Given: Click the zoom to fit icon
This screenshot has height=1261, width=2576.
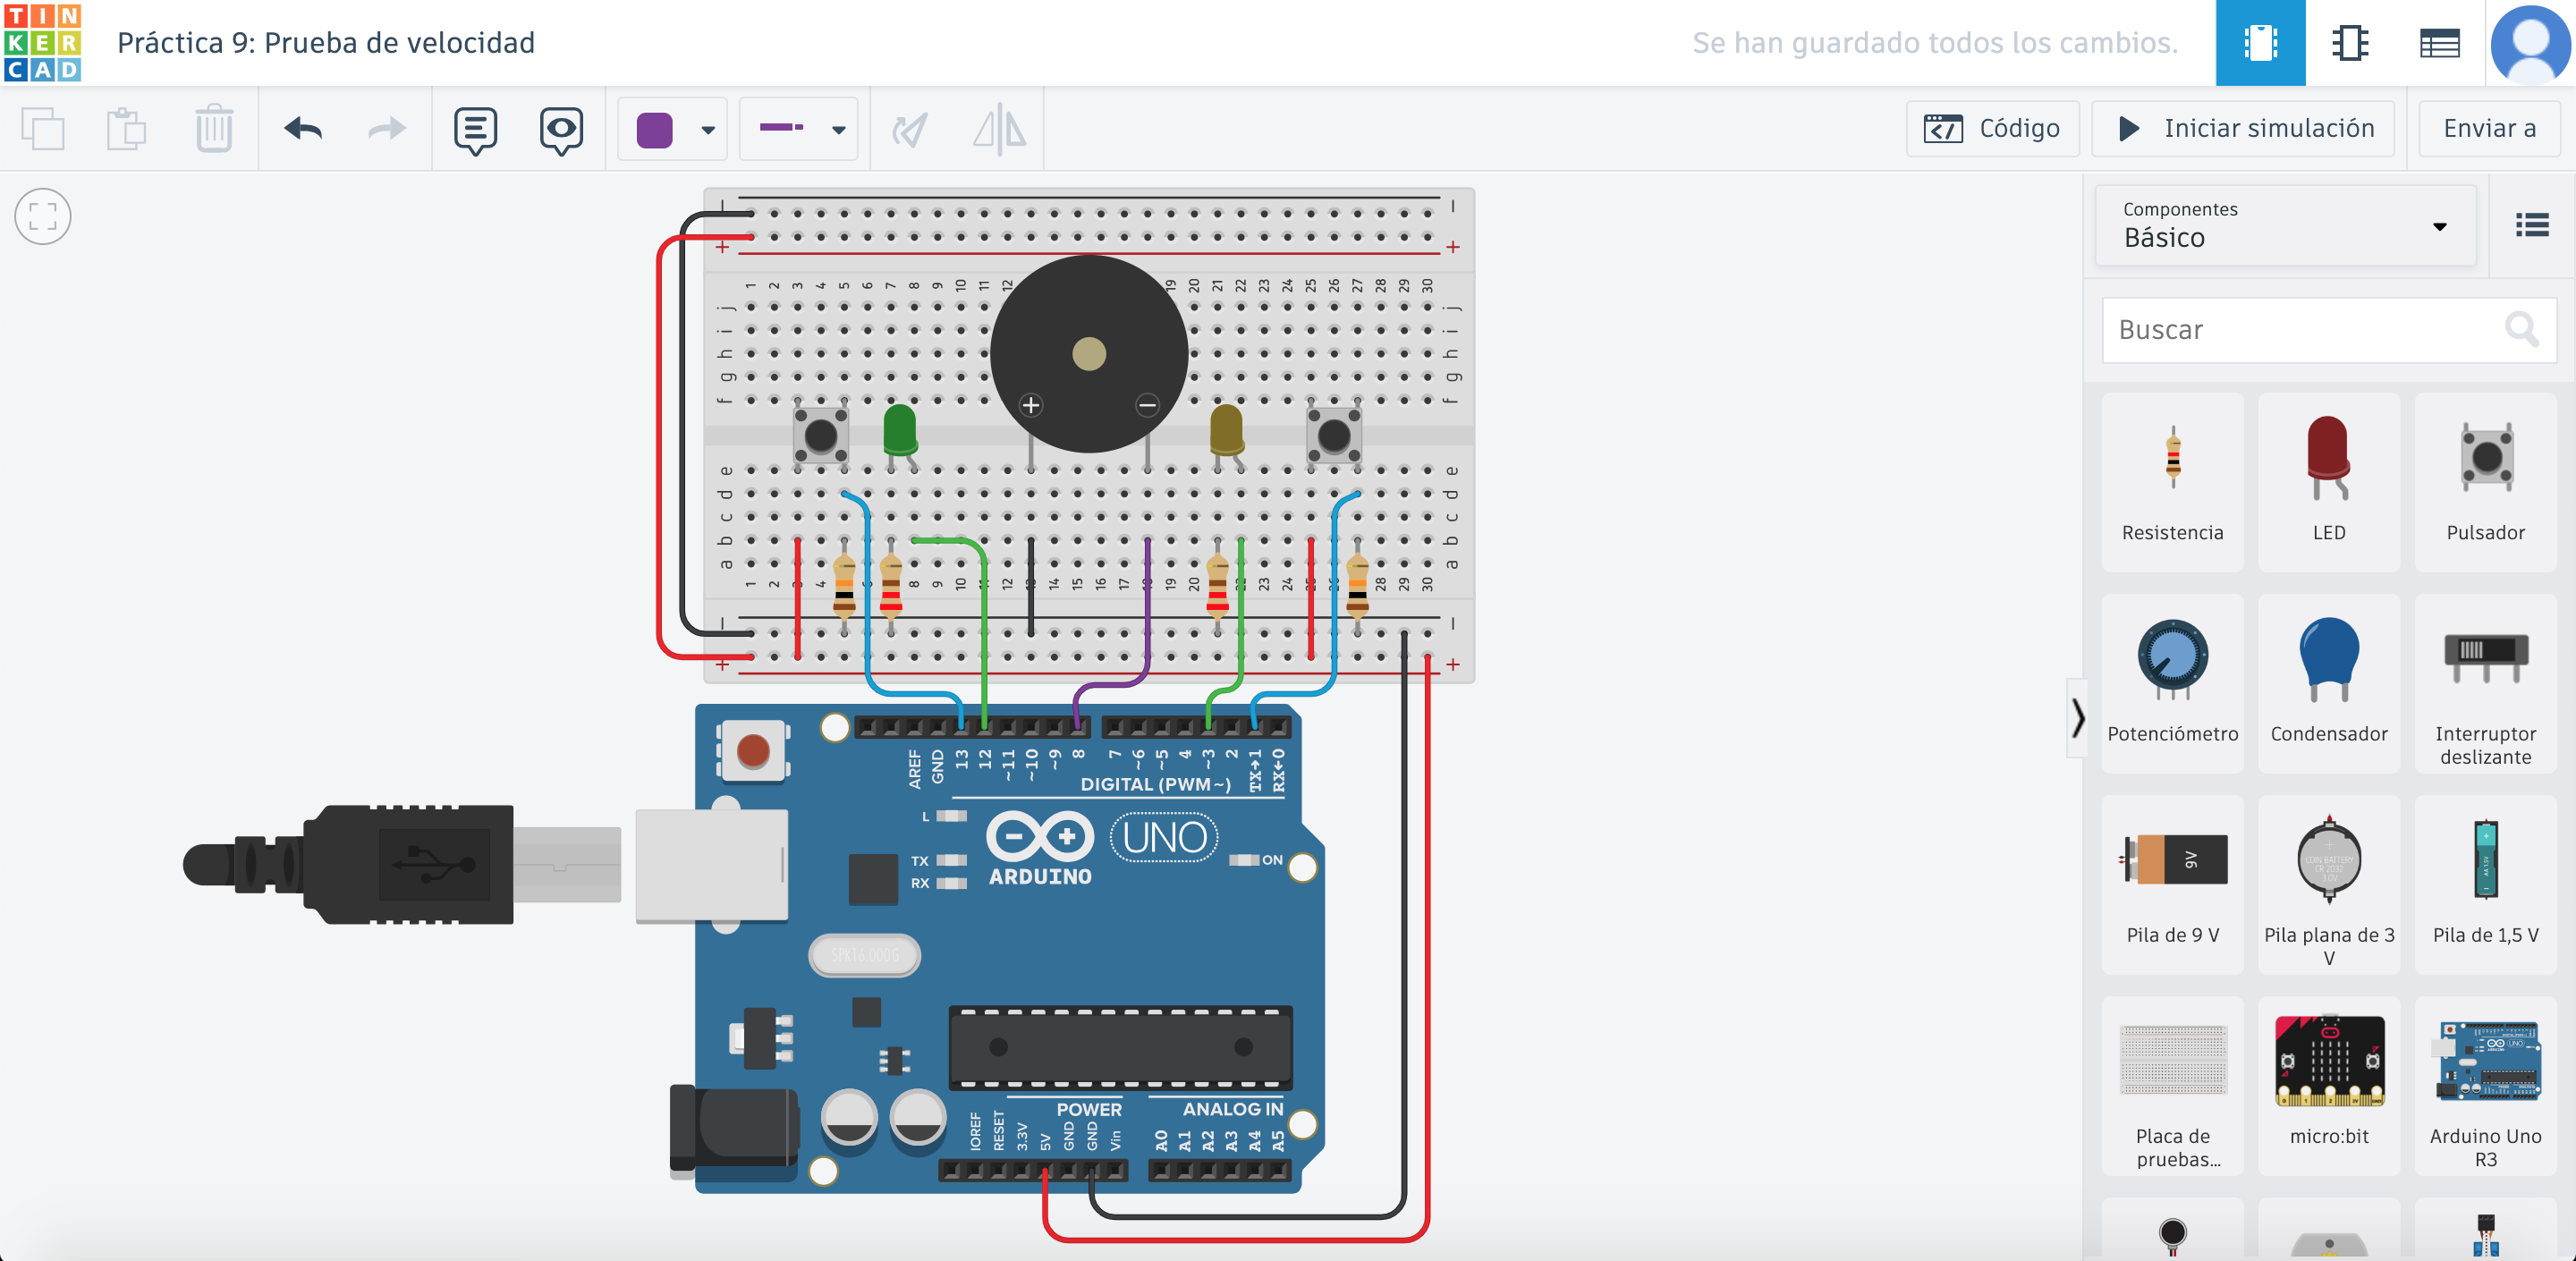Looking at the screenshot, I should 43,216.
